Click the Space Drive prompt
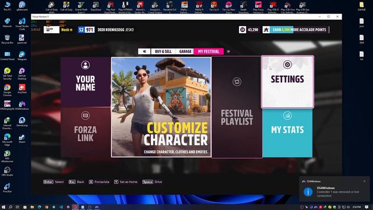Viewport: 373px width, 210px height. click(152, 182)
